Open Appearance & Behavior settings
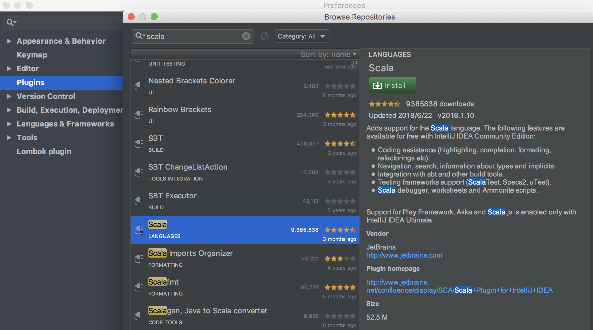The height and width of the screenshot is (330, 593). coord(61,41)
